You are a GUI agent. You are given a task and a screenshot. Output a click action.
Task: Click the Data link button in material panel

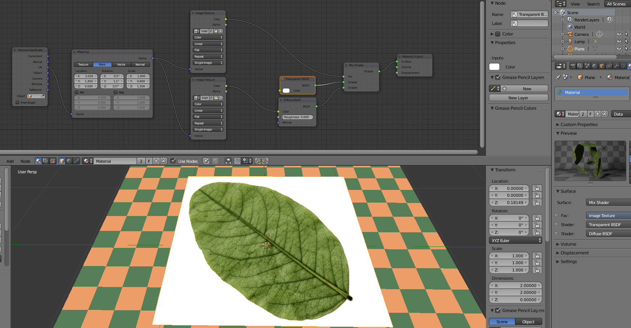coord(621,114)
